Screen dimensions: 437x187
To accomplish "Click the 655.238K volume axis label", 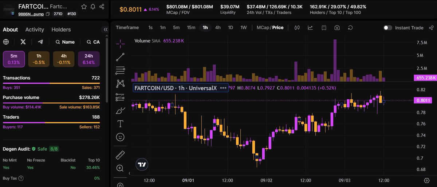I will point(425,78).
